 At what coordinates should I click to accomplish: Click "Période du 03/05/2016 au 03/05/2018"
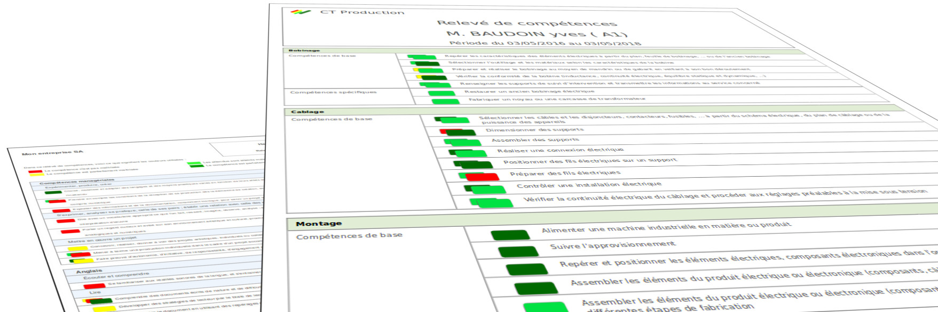[545, 43]
